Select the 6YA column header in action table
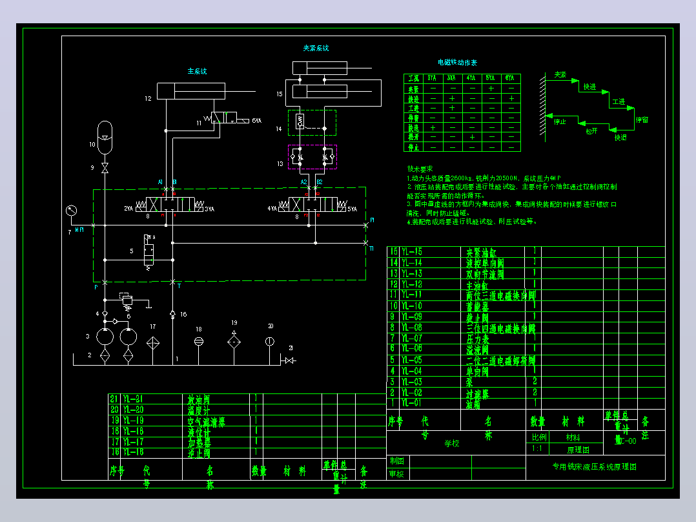This screenshot has height=522, width=696. (509, 78)
